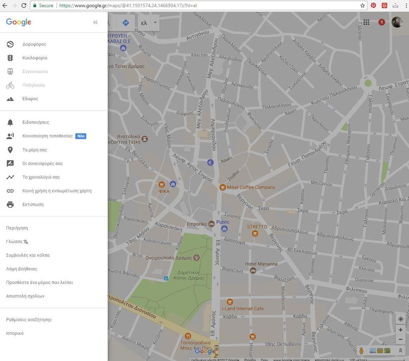
Task: Click browser back arrow
Action: coord(5,6)
